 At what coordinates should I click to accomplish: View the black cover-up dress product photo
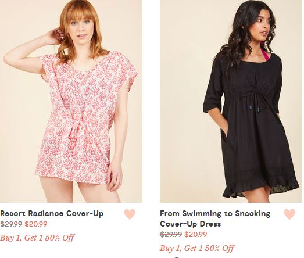click(231, 101)
